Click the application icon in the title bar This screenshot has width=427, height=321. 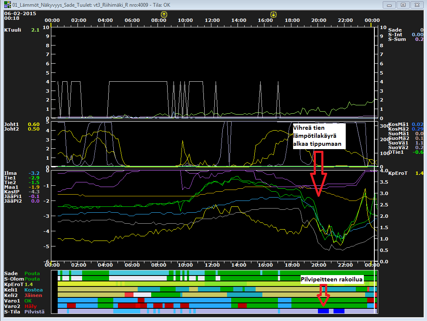coord(7,5)
